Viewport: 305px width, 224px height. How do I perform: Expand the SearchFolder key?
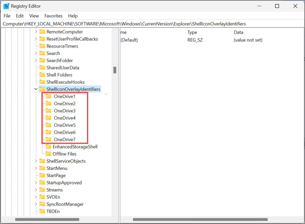36,60
